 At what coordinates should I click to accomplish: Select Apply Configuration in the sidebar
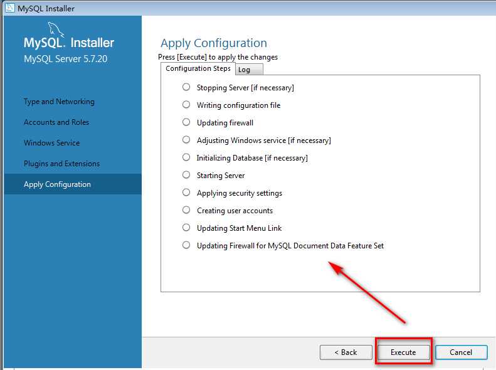click(x=73, y=184)
